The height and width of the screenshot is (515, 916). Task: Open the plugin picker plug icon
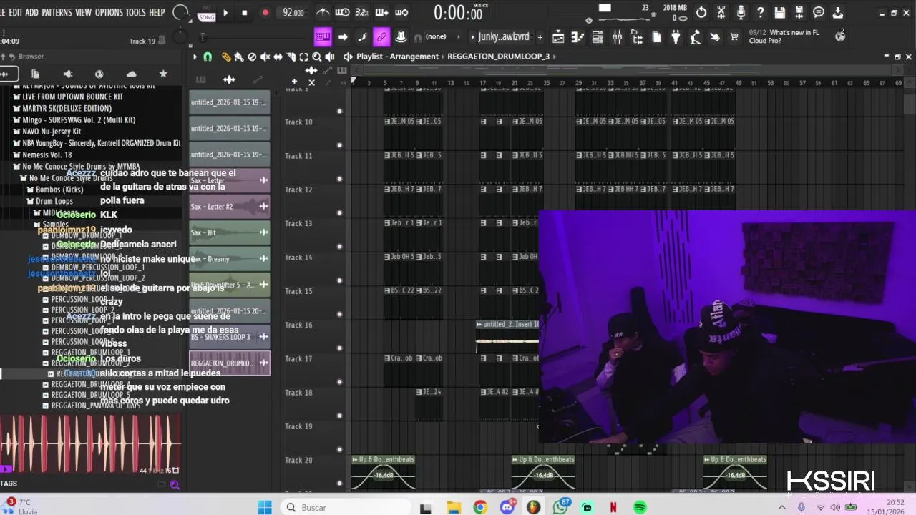click(x=675, y=37)
